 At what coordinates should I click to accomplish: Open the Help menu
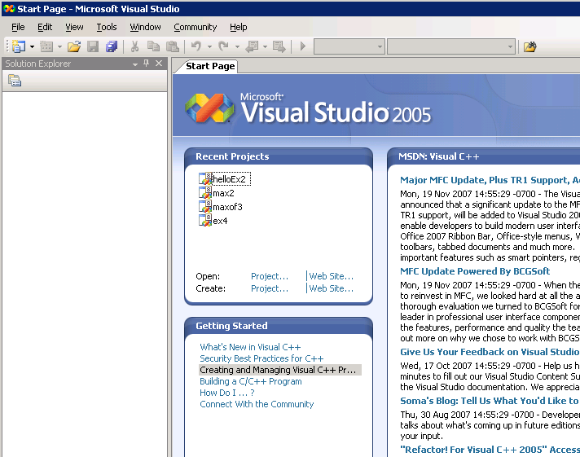(238, 27)
